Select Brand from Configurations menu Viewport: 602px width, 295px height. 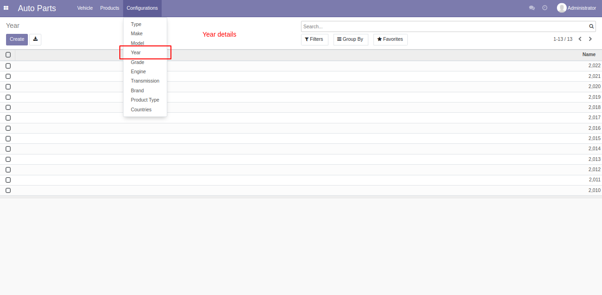click(x=145, y=90)
